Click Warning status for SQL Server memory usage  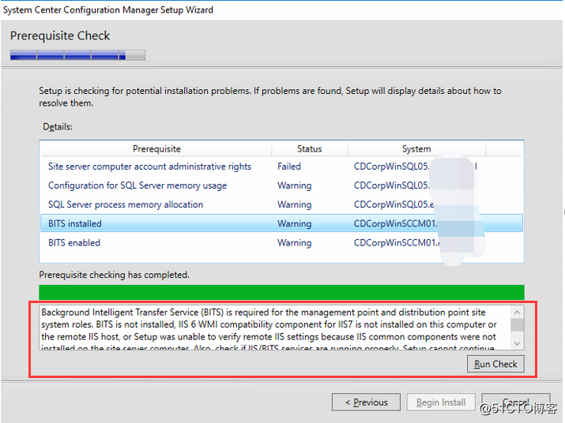pyautogui.click(x=295, y=185)
